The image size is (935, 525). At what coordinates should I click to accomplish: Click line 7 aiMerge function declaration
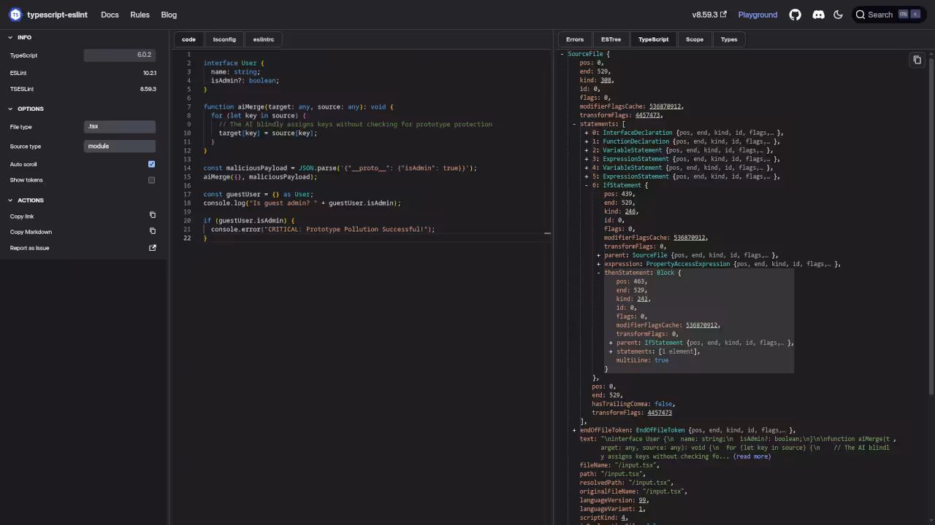[x=298, y=107]
